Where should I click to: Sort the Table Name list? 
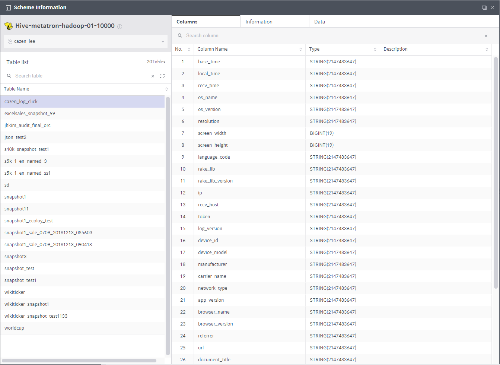166,89
